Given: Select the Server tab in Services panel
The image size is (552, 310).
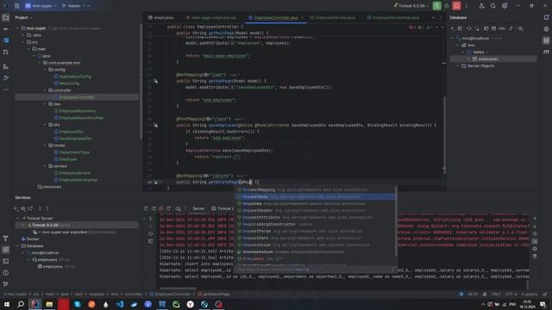Looking at the screenshot, I should point(198,208).
